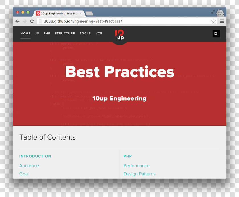
Task: Click the PHP section heading in contents
Action: click(x=128, y=156)
